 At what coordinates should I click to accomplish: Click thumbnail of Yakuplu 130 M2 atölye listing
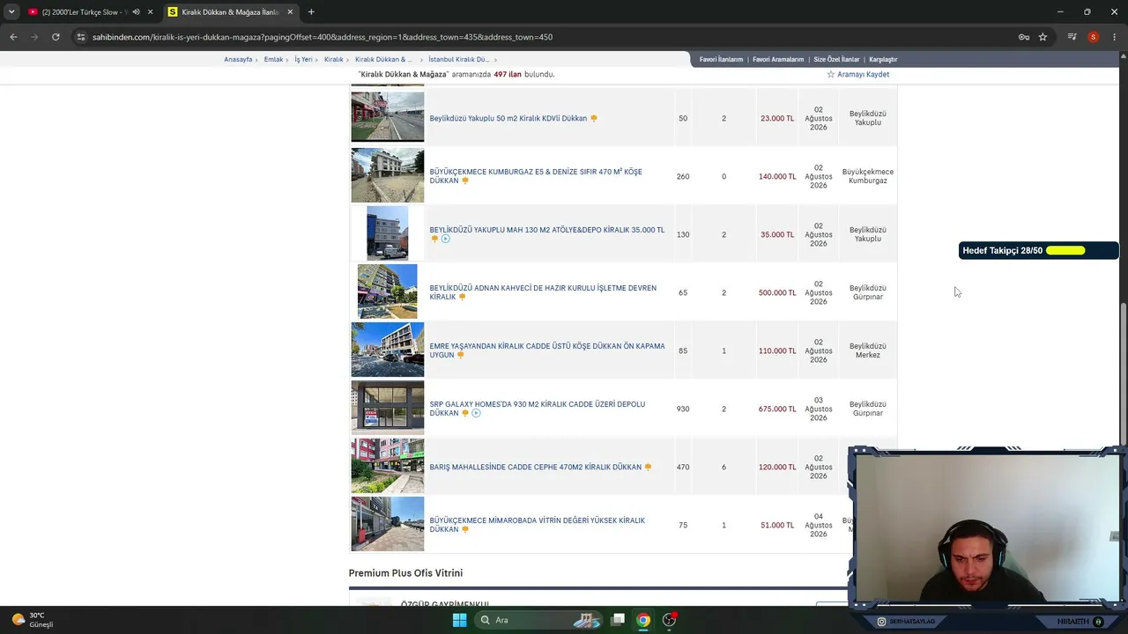[388, 233]
